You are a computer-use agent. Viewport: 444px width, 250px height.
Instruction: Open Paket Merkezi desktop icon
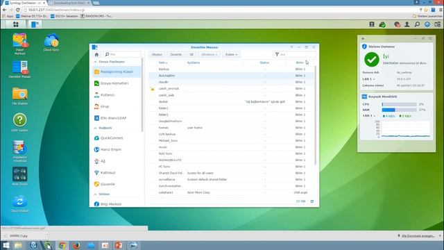click(x=19, y=44)
